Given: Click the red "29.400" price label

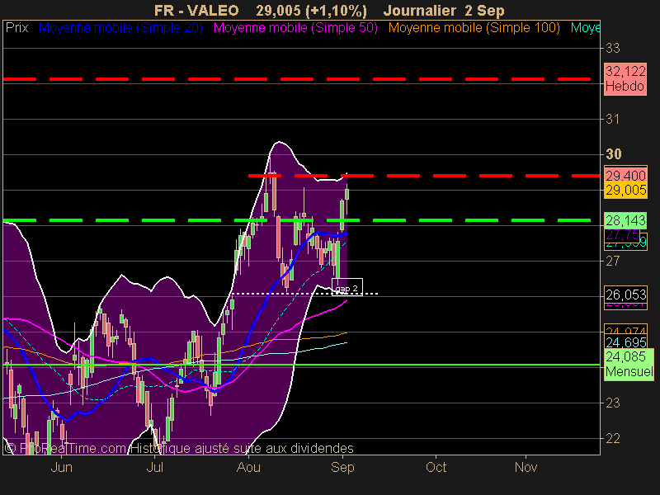Looking at the screenshot, I should click(625, 175).
